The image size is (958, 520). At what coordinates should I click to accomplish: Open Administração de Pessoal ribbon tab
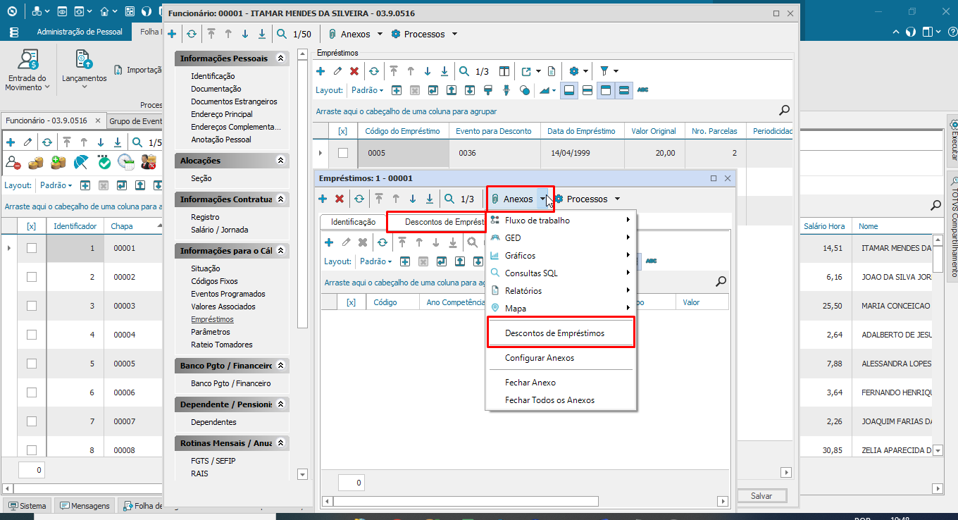point(80,32)
